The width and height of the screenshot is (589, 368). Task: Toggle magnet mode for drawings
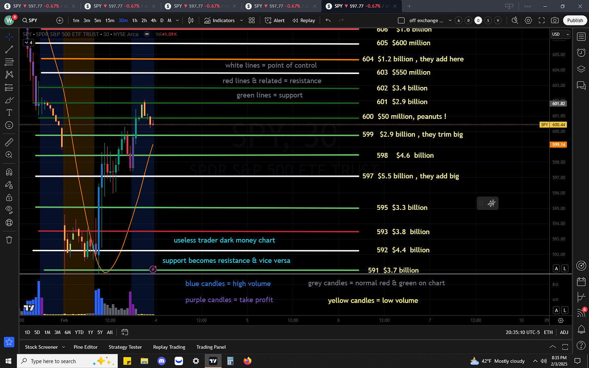tap(9, 172)
